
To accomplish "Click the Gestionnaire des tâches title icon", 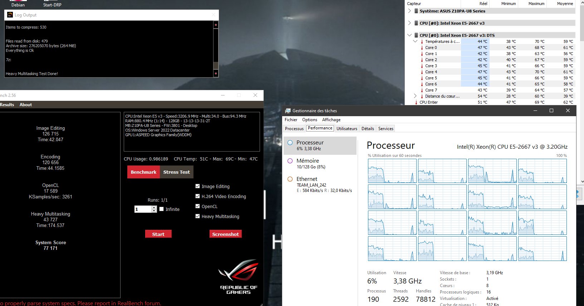I will click(x=288, y=111).
